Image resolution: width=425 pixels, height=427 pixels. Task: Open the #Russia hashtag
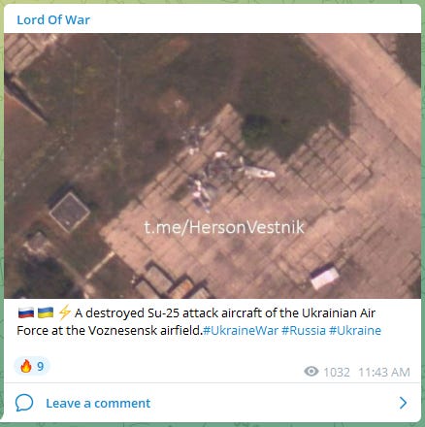pos(304,331)
